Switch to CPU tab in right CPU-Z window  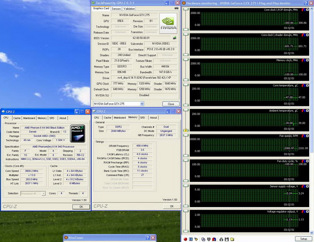pyautogui.click(x=96, y=117)
